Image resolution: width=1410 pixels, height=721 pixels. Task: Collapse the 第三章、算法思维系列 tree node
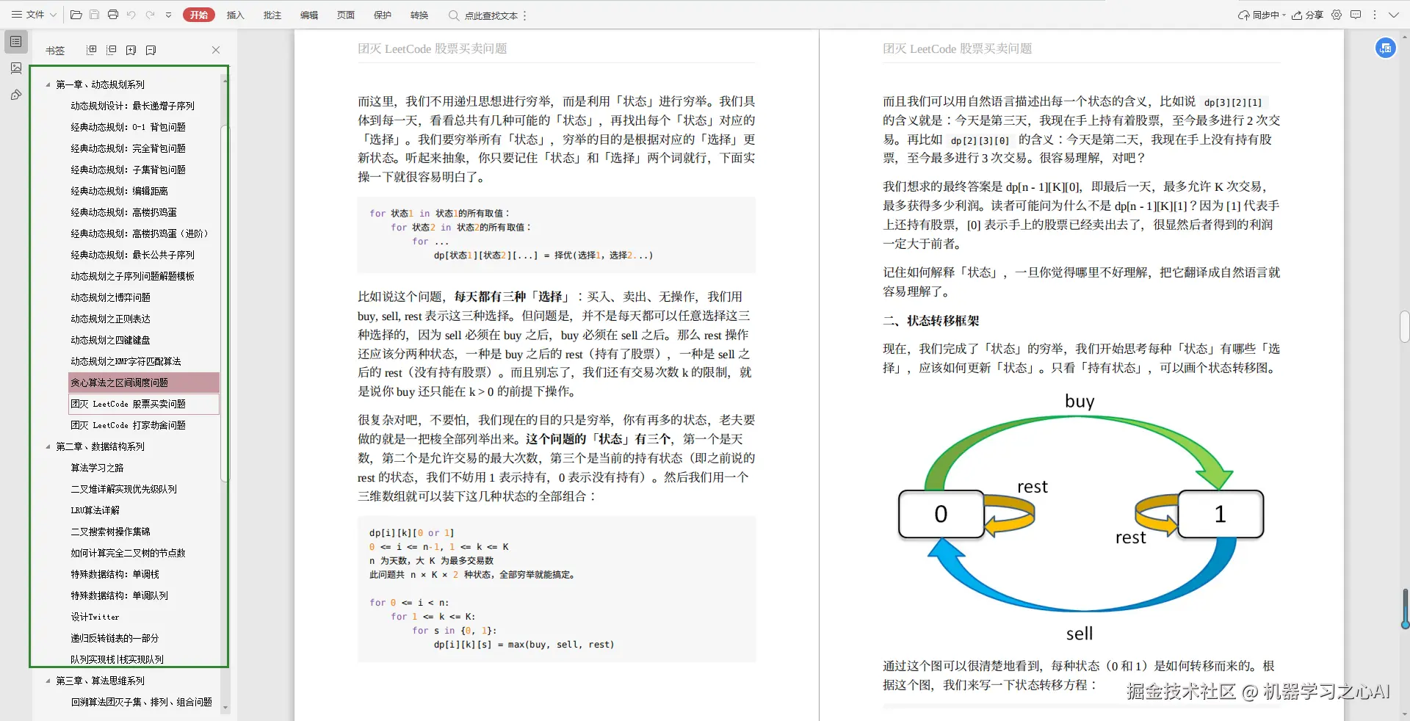48,681
